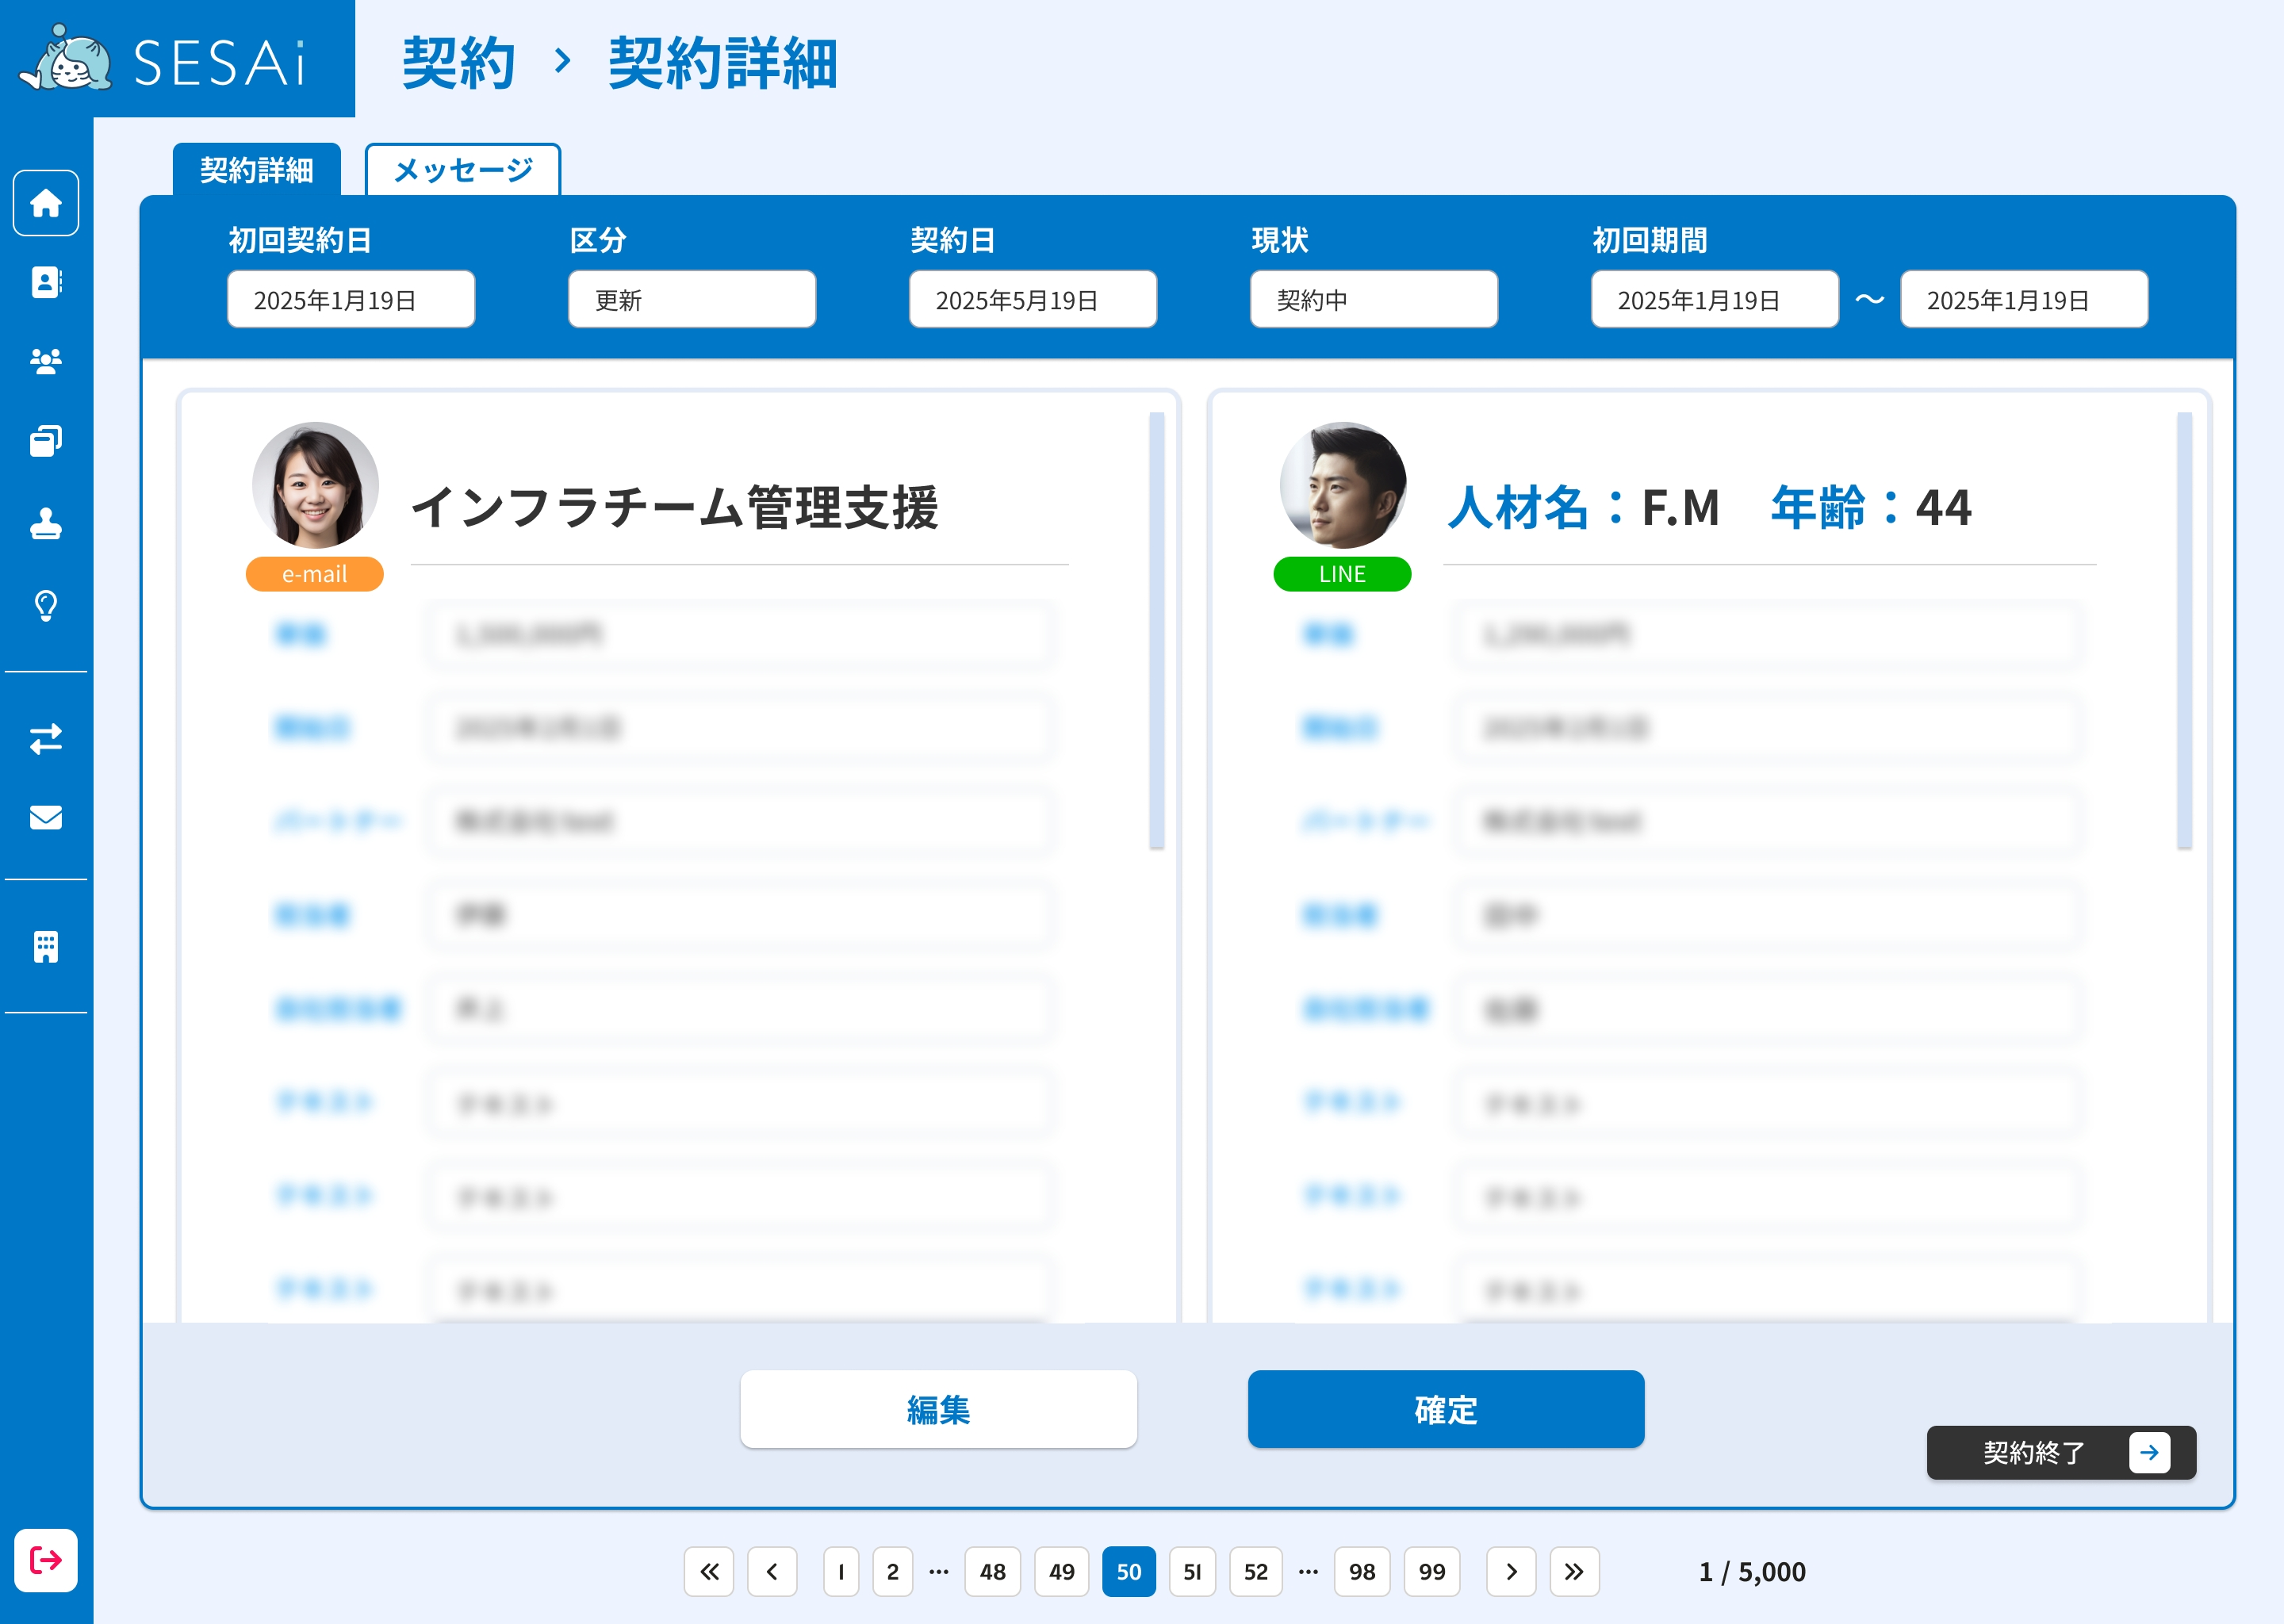Click the woman's profile photo

point(316,485)
